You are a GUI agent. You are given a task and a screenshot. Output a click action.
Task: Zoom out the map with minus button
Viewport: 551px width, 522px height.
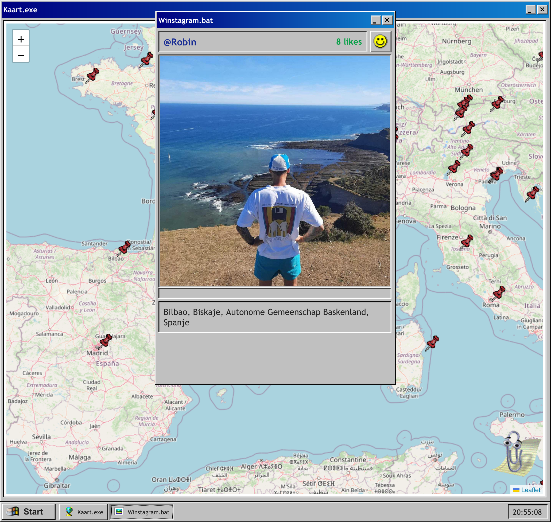coord(21,55)
